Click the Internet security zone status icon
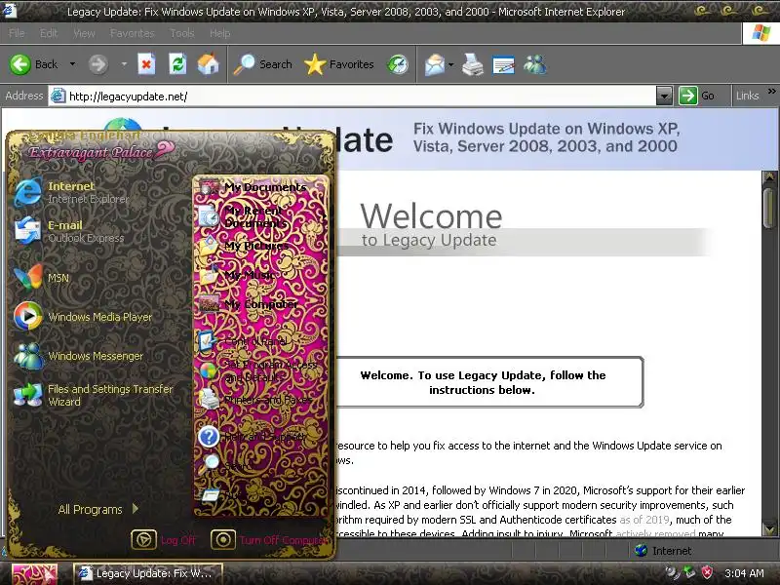780x585 pixels. (x=641, y=550)
